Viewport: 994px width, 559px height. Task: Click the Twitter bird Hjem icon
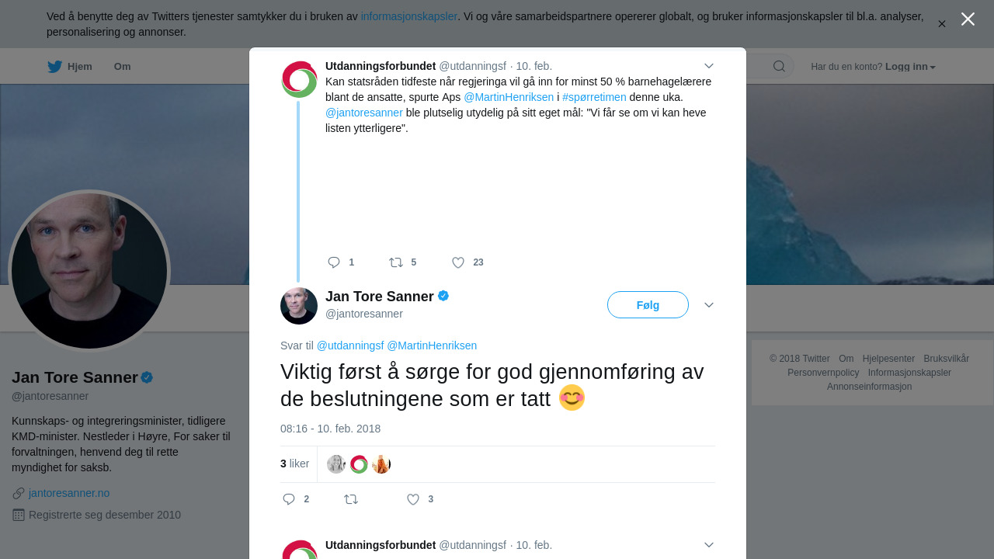pos(55,67)
